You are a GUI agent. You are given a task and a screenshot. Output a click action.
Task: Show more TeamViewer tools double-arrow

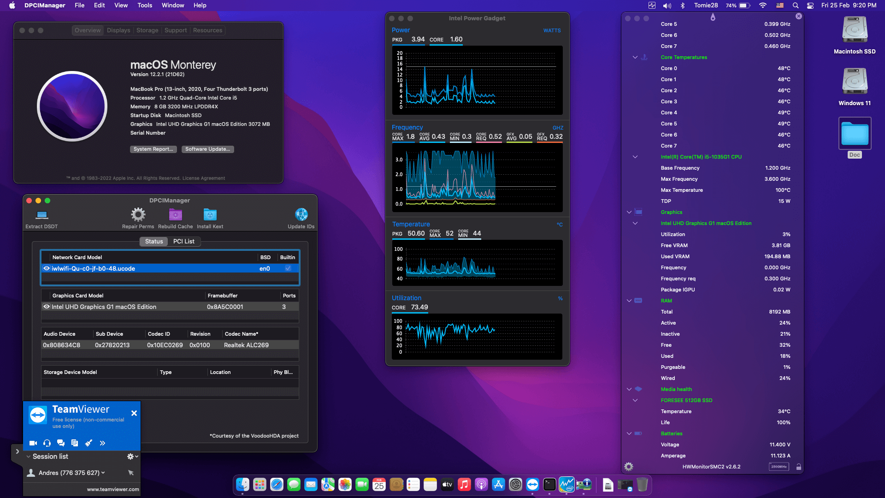(x=102, y=443)
